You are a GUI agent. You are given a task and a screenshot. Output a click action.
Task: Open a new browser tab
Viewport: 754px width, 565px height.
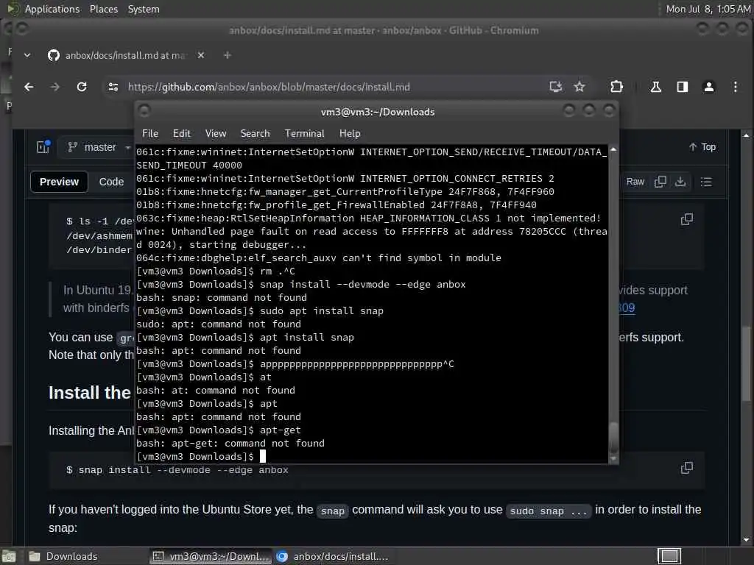pos(228,55)
